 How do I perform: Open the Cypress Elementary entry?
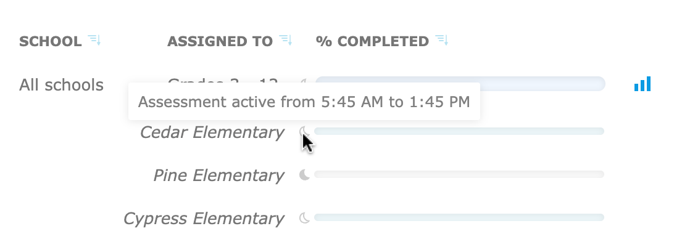tap(204, 219)
